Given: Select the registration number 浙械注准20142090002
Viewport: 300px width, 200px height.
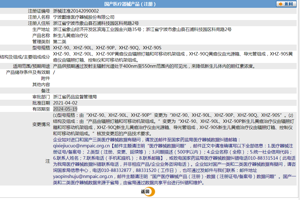Looking at the screenshot, I should [x=76, y=11].
